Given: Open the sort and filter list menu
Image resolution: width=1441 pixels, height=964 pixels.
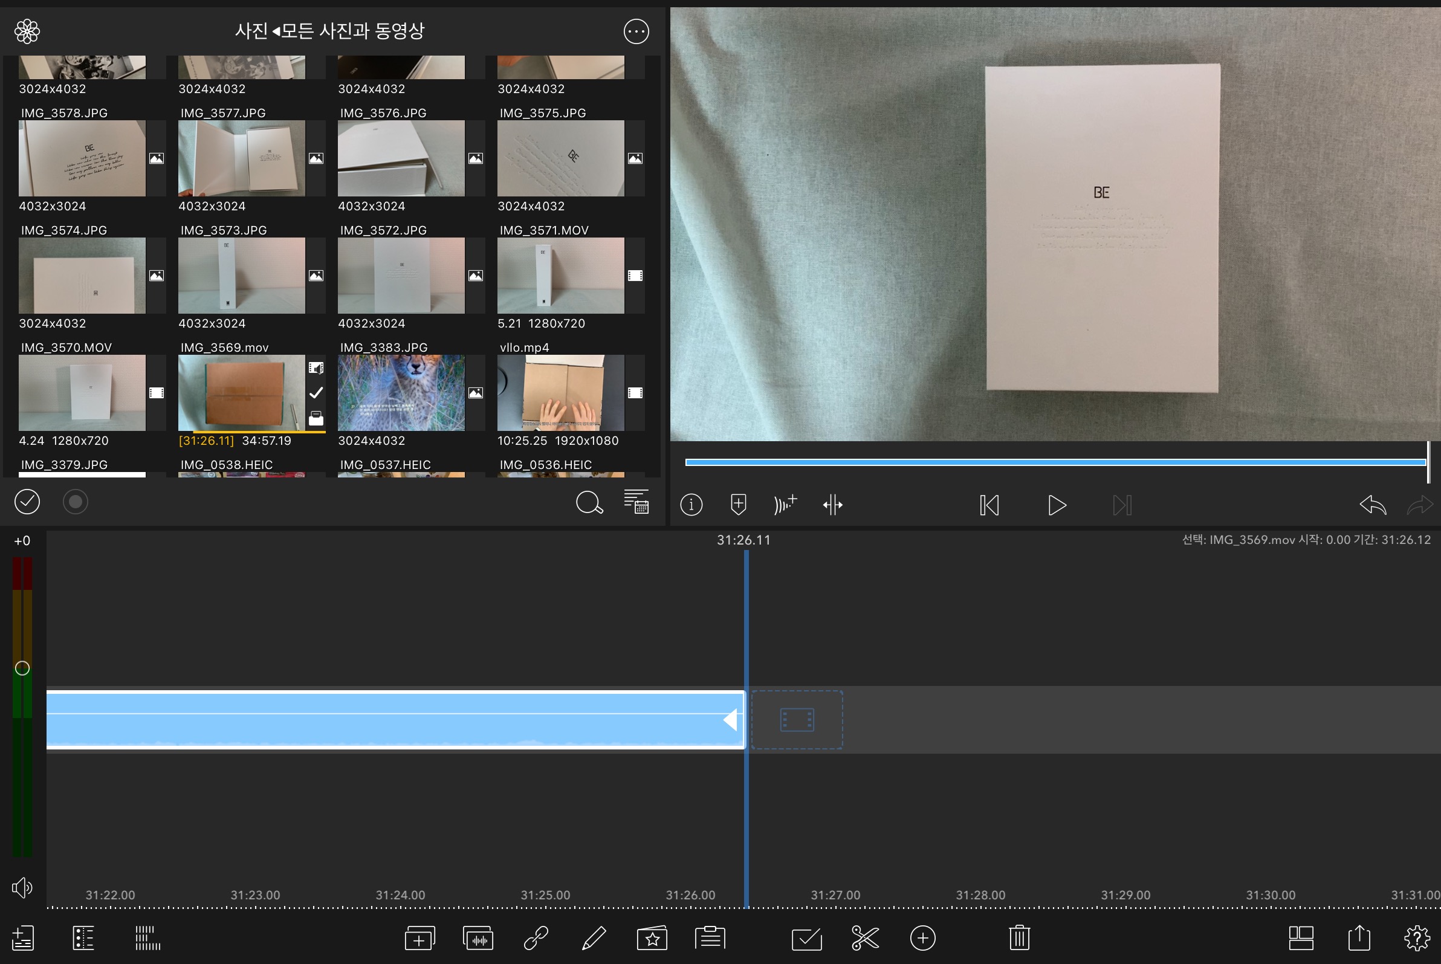Looking at the screenshot, I should 636,502.
